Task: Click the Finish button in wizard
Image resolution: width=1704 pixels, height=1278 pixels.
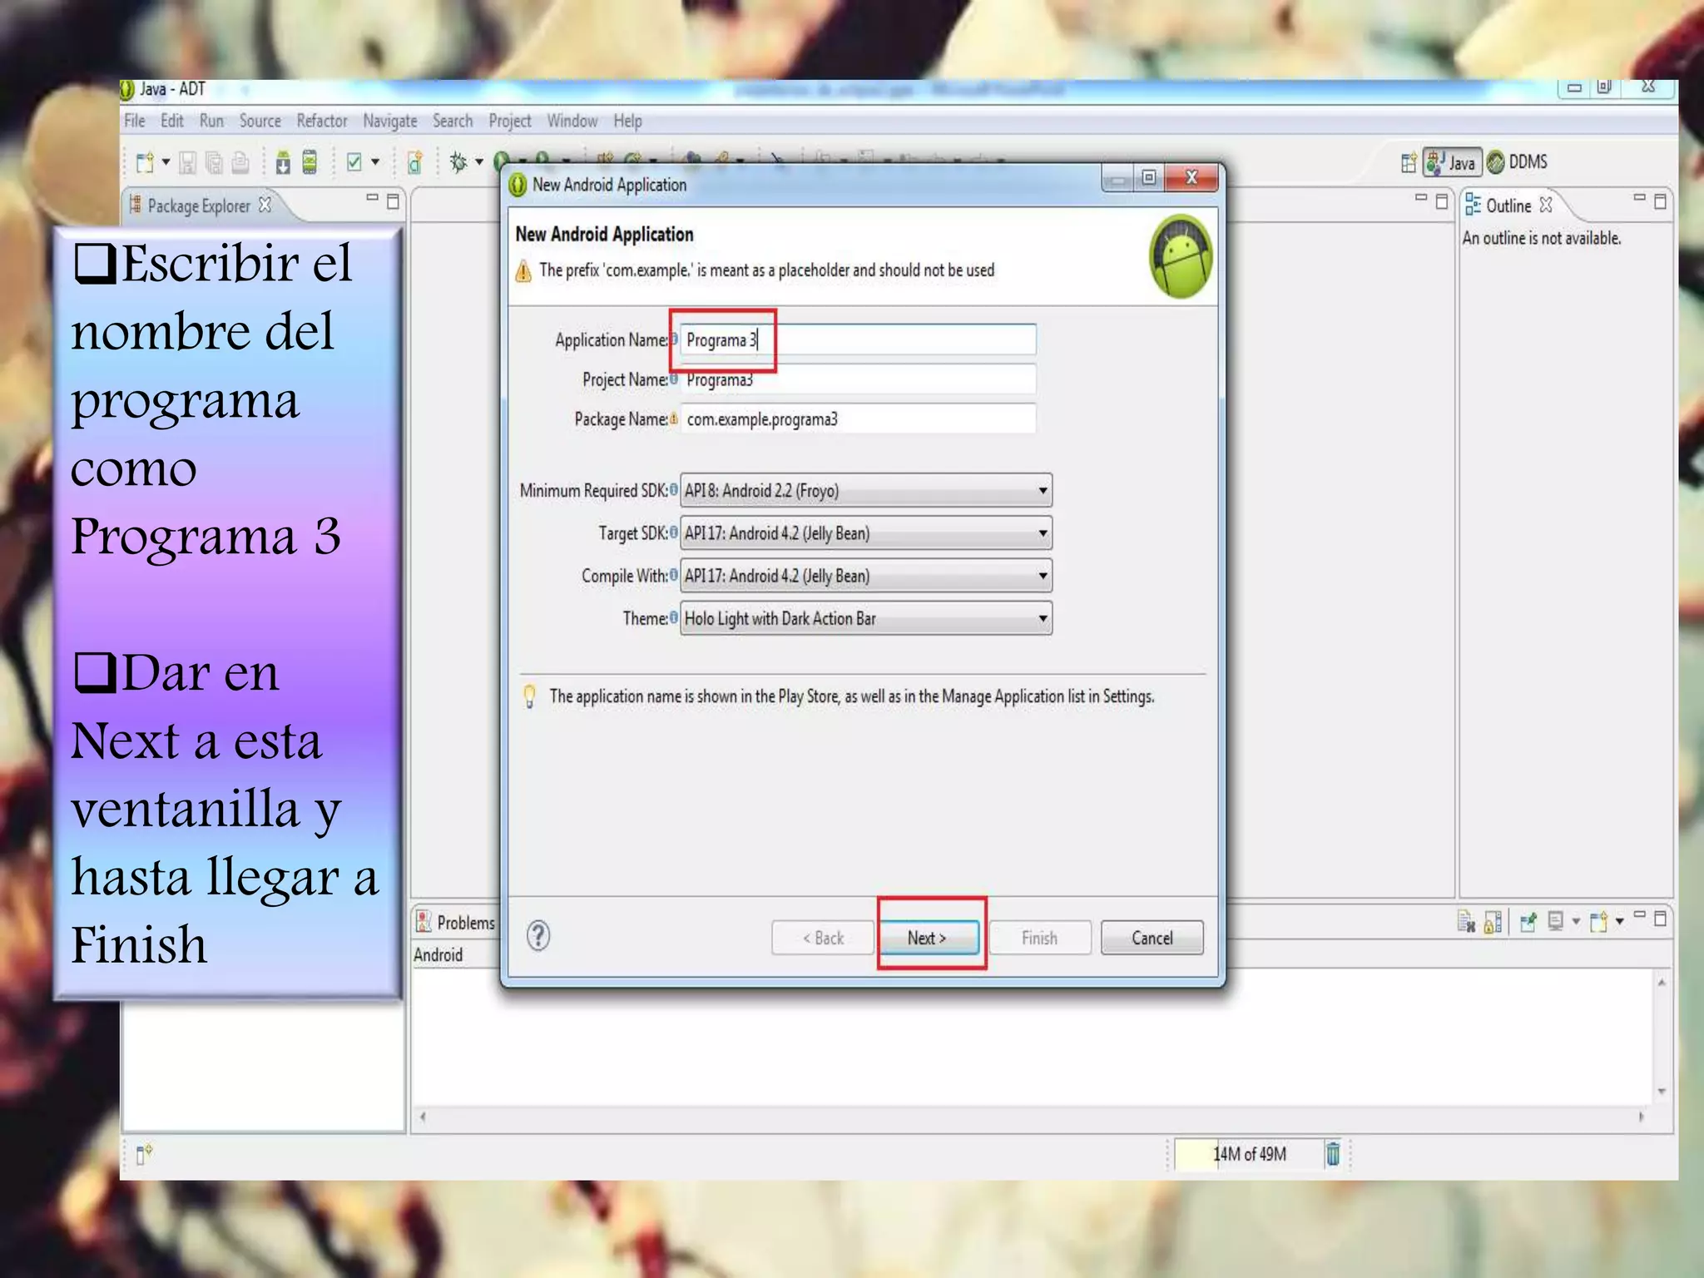Action: (1040, 938)
